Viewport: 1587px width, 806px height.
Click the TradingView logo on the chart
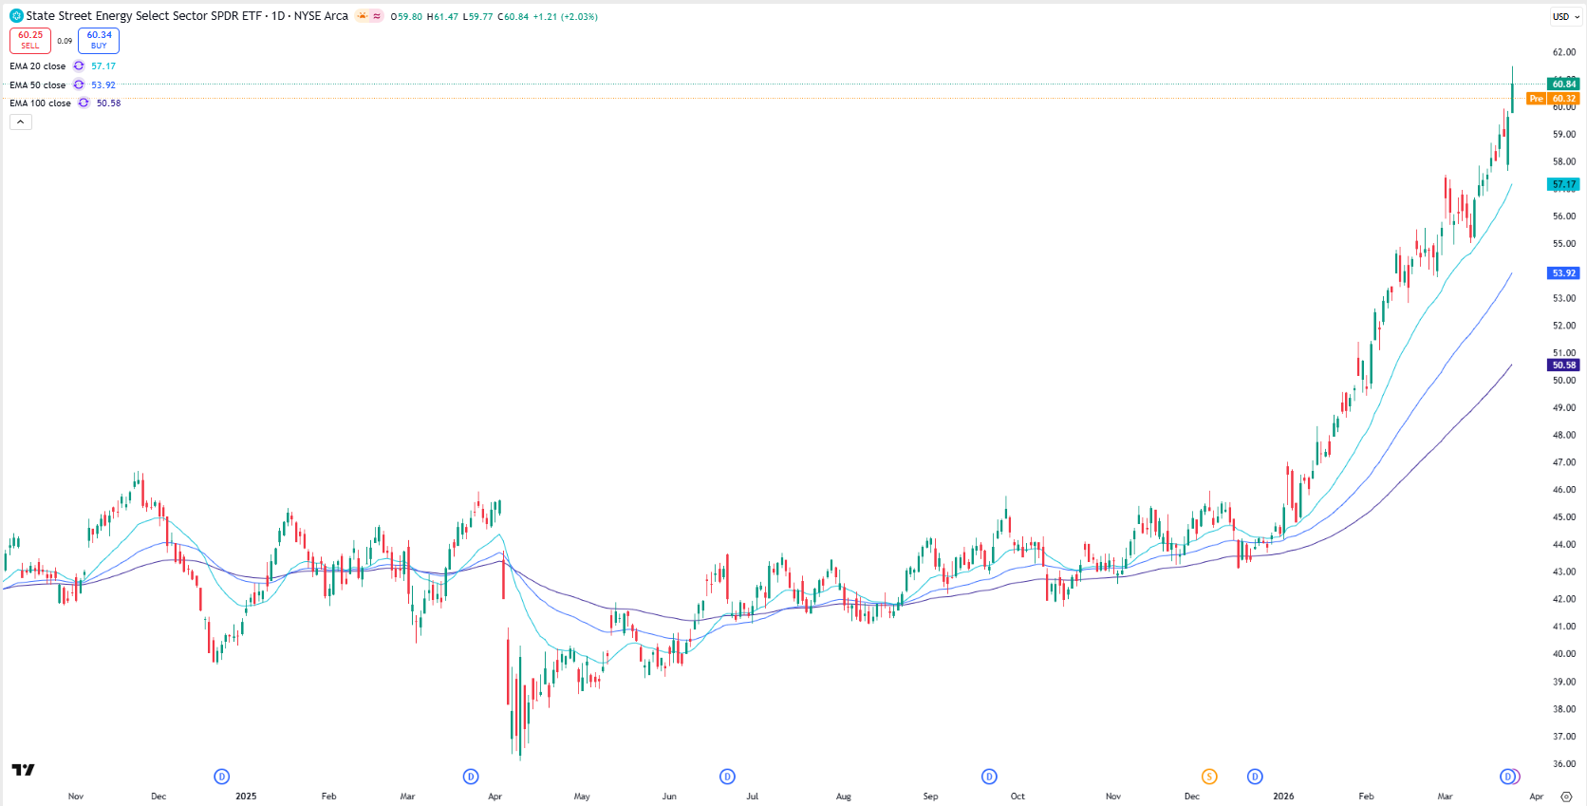(x=23, y=770)
